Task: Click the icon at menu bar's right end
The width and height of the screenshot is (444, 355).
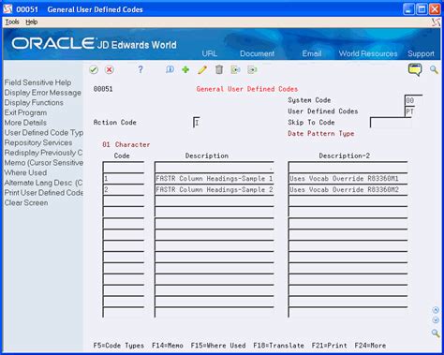Action: point(437,22)
